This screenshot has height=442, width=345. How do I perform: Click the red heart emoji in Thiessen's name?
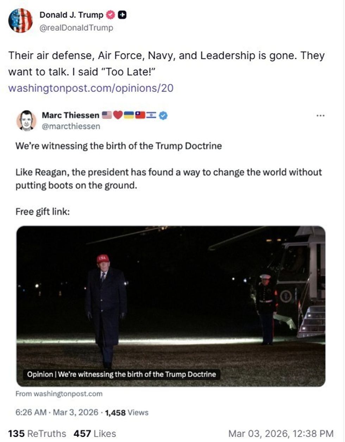tap(118, 115)
